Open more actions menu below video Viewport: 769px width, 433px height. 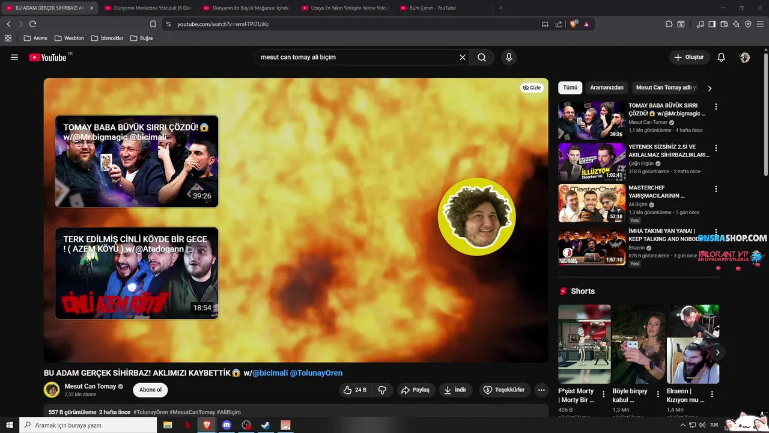click(541, 390)
